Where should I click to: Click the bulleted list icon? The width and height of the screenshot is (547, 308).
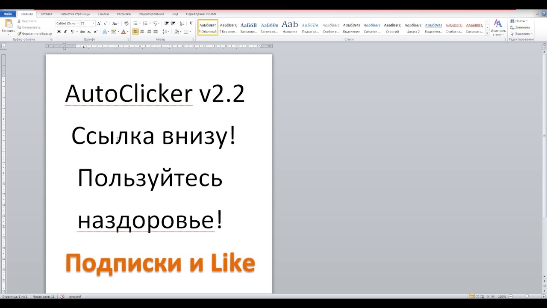(x=136, y=24)
